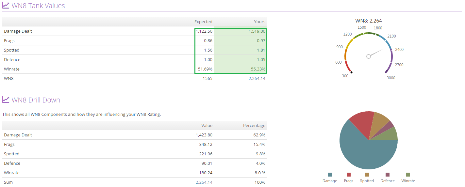The height and width of the screenshot is (187, 465).
Task: Select your damage value 1,519.00
Action: (x=257, y=31)
